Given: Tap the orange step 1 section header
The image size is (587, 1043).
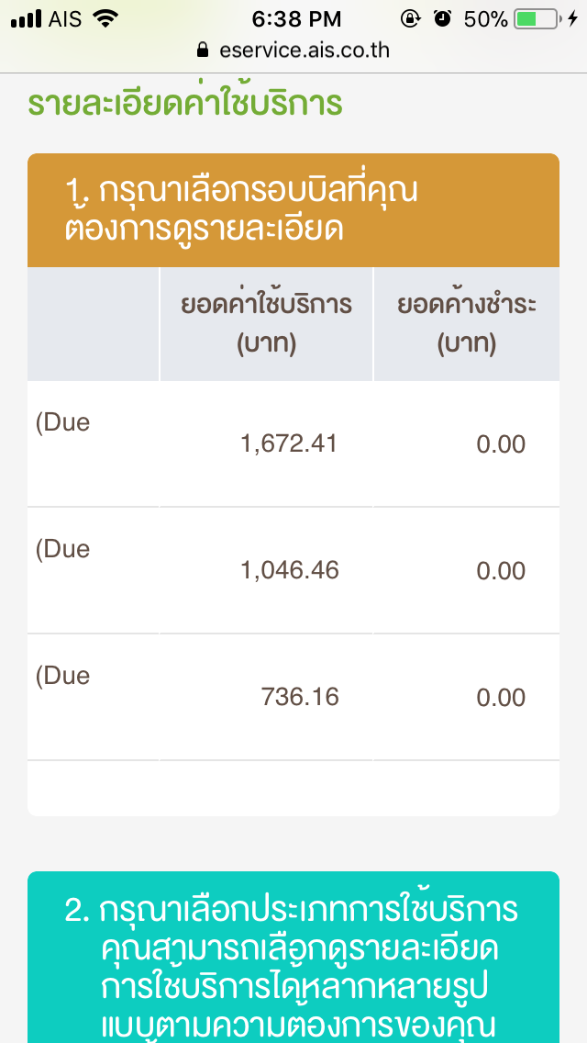Looking at the screenshot, I should click(293, 210).
